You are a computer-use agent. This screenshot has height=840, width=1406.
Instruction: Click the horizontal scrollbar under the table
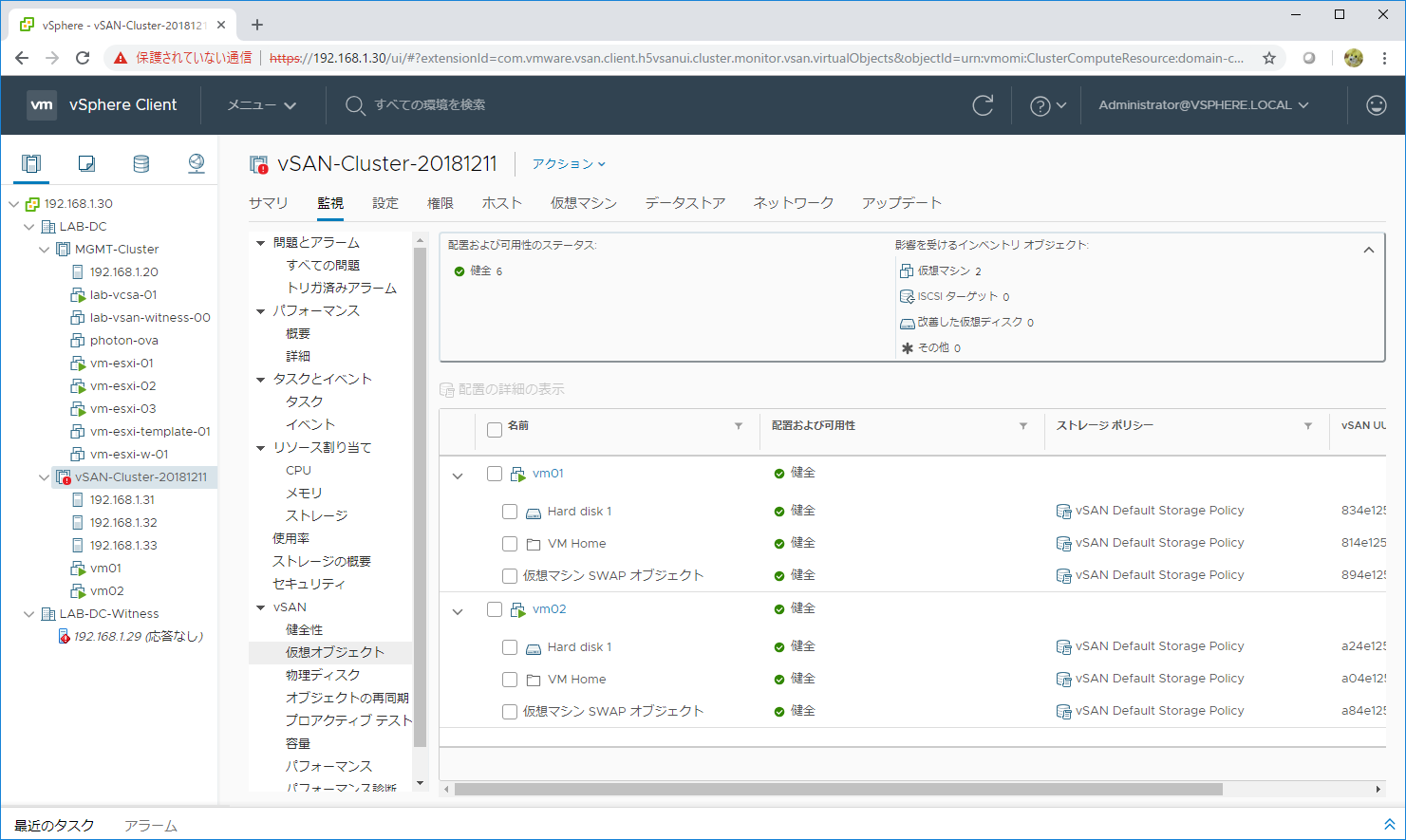(x=838, y=790)
